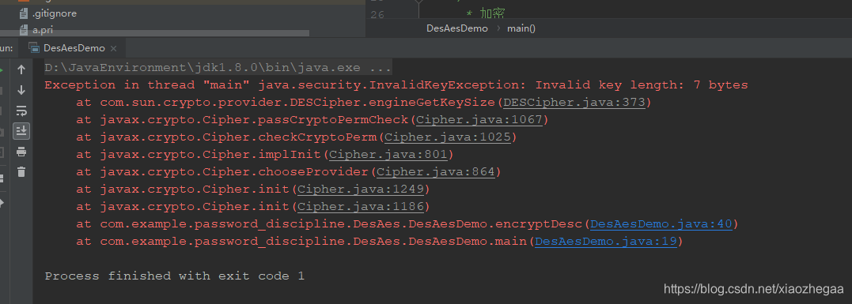Image resolution: width=852 pixels, height=304 pixels.
Task: Click the DesAesDemo run configuration tab icon
Action: [x=34, y=48]
